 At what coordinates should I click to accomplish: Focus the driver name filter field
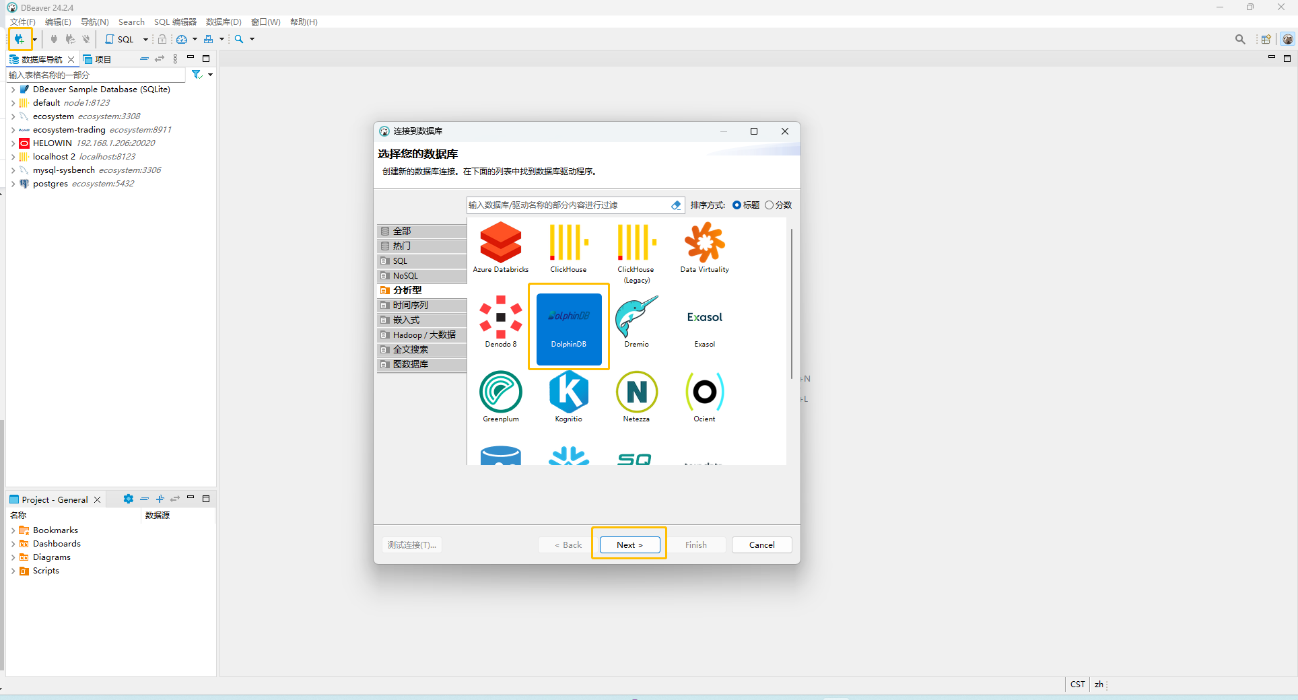coord(568,205)
